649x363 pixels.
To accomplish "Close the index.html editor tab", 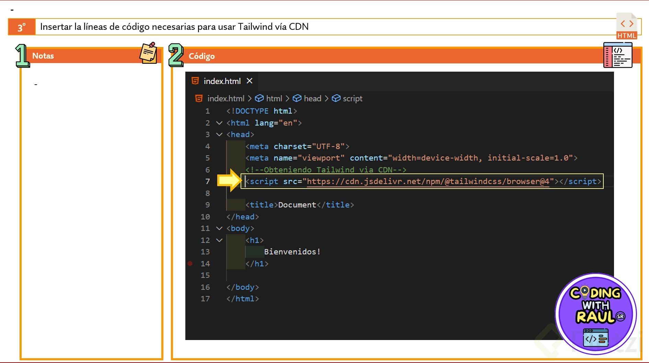I will pyautogui.click(x=250, y=81).
